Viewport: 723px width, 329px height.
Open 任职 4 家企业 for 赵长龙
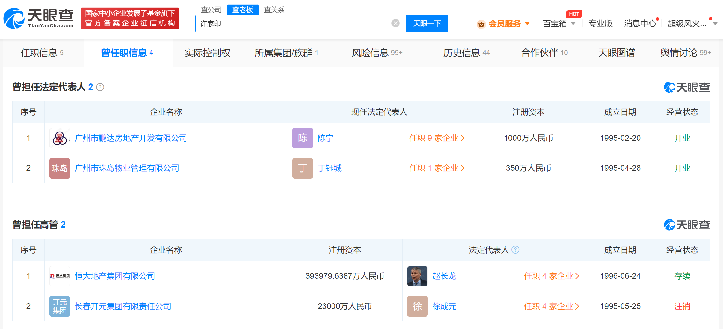click(x=551, y=276)
